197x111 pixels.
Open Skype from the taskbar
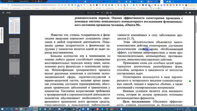tap(102, 109)
